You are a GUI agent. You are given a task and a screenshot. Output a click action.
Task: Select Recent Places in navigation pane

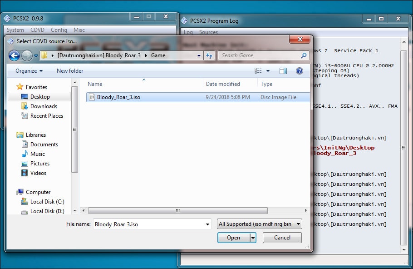click(47, 115)
